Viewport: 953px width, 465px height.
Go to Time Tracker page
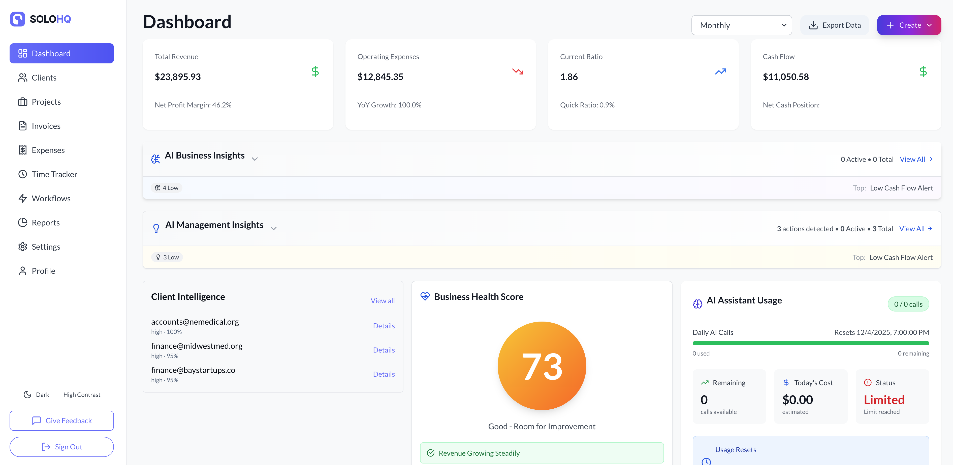(x=62, y=174)
